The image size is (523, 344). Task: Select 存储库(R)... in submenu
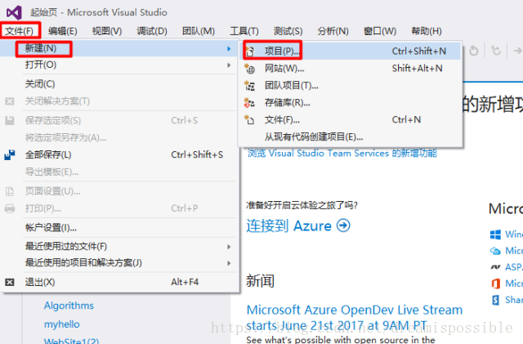click(x=351, y=103)
